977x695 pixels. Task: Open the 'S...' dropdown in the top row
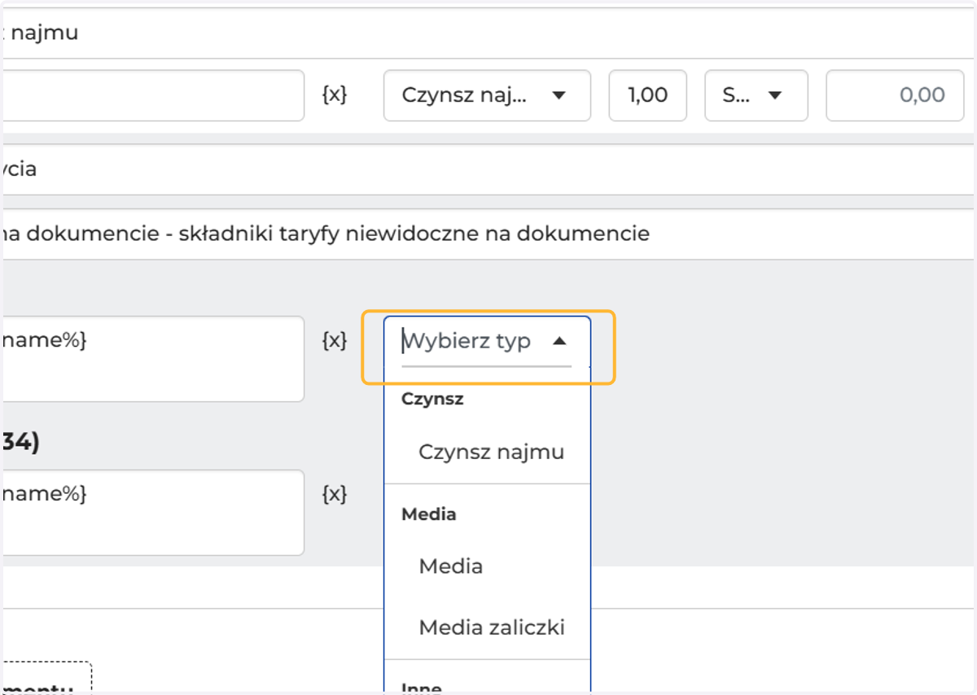[x=756, y=95]
